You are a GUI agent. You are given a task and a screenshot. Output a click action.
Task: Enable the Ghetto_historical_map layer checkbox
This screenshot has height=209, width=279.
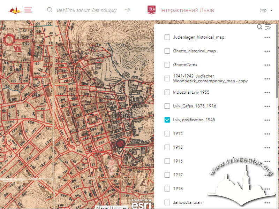click(x=167, y=51)
